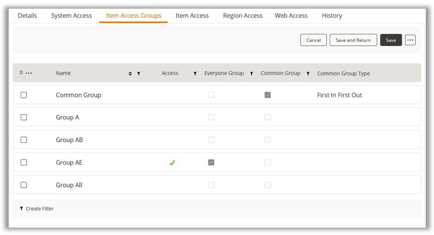Image resolution: width=434 pixels, height=235 pixels.
Task: Tick the row checkbox for Group A
Action: pos(24,117)
